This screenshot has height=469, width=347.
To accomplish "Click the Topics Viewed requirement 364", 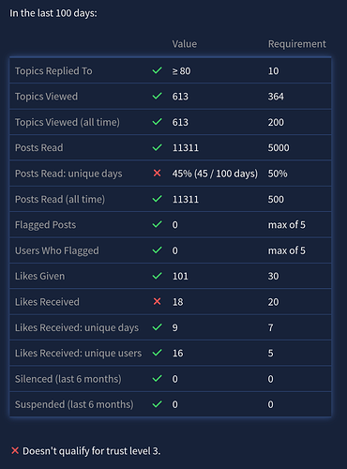I will (276, 97).
